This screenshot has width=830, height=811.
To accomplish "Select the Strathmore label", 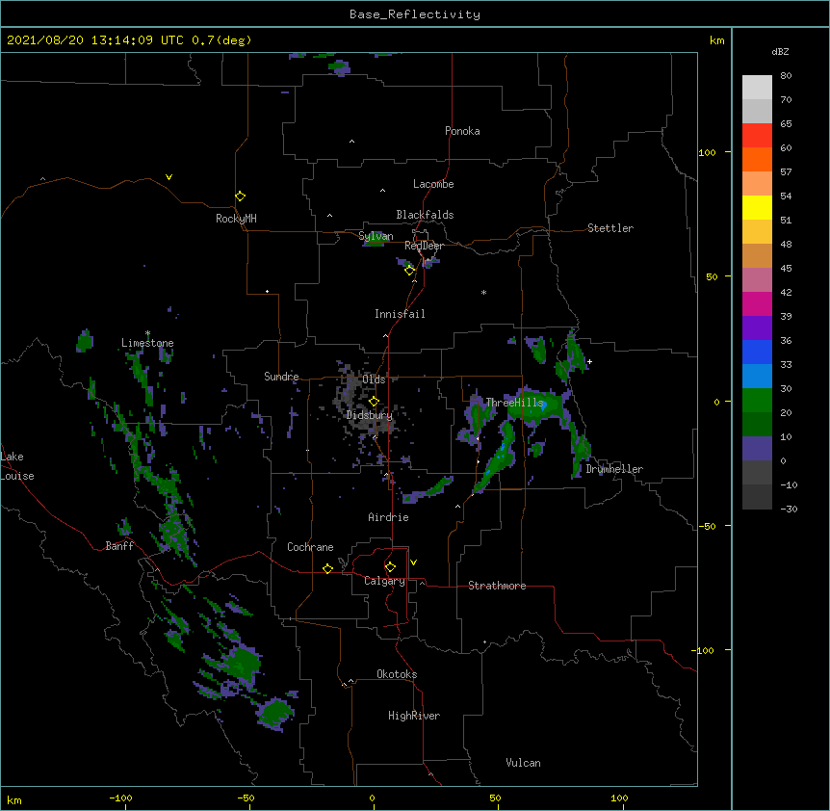I will pos(497,586).
